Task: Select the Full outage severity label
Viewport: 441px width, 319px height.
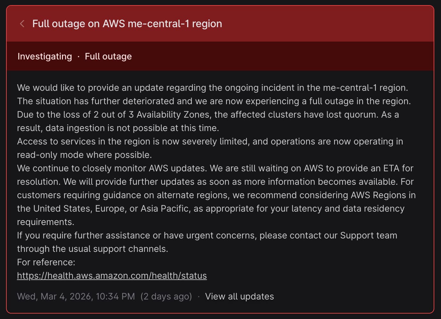Action: pyautogui.click(x=108, y=57)
